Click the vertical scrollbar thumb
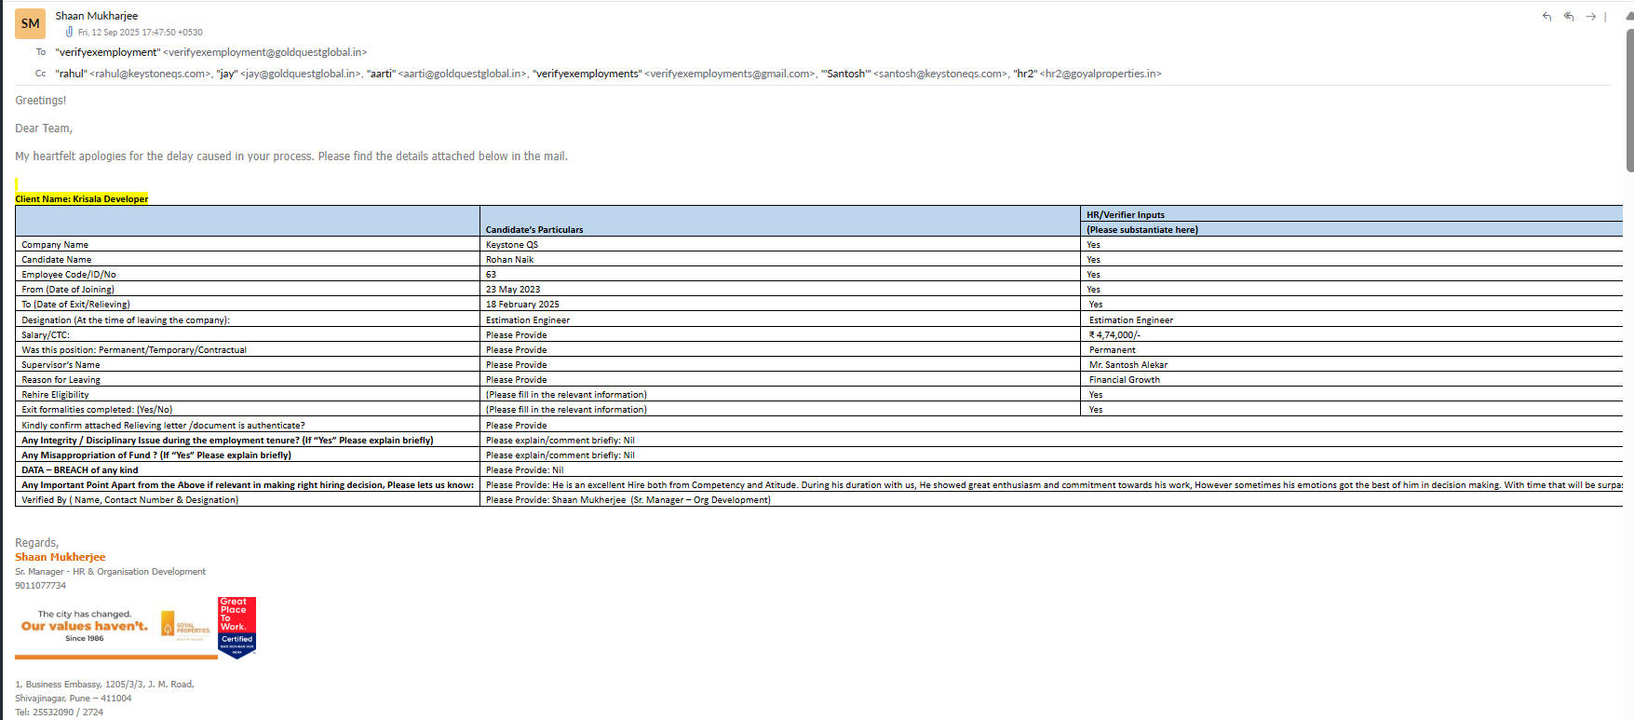This screenshot has width=1634, height=720. (1629, 101)
